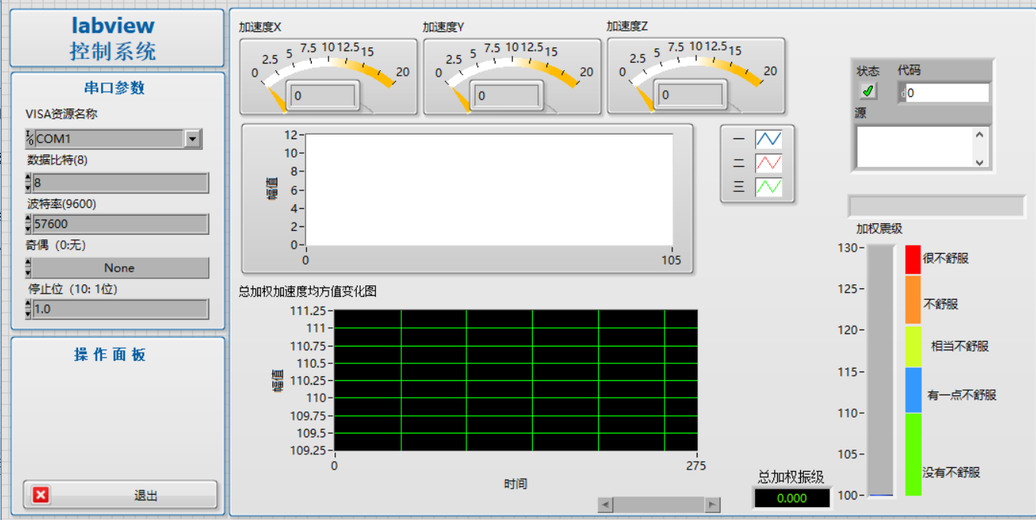The image size is (1036, 520).
Task: Click the red X icon on 退出 button
Action: click(x=41, y=495)
